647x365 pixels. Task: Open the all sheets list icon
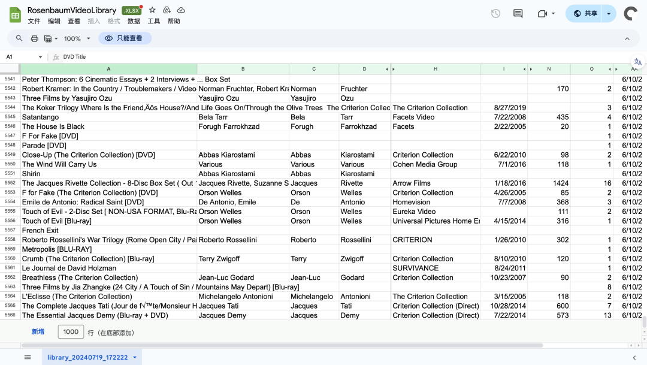click(x=28, y=357)
